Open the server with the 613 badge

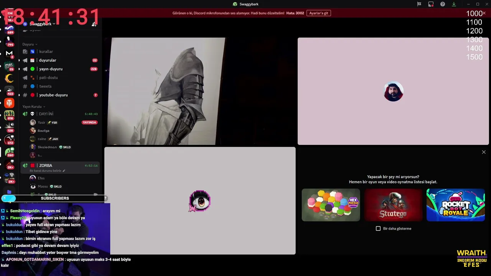[x=10, y=140]
